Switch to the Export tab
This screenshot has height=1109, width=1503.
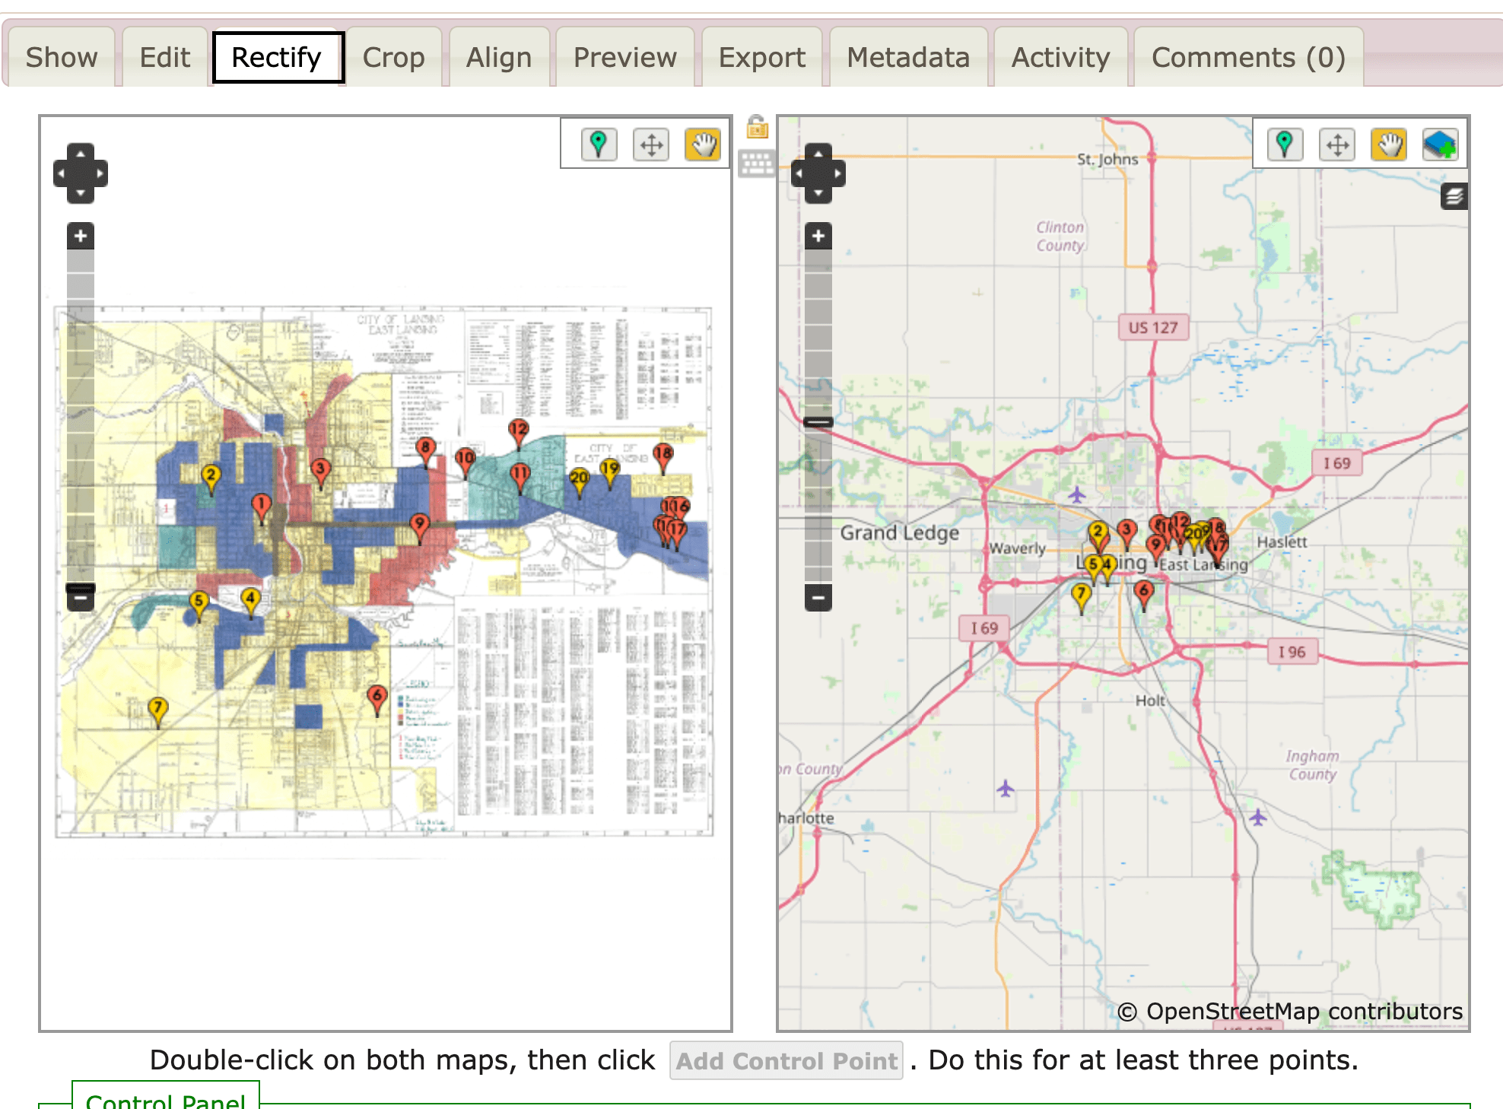[x=761, y=58]
